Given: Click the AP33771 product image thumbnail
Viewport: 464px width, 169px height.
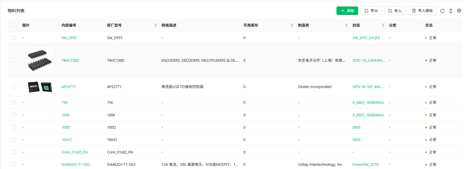Looking at the screenshot, I should 40,87.
